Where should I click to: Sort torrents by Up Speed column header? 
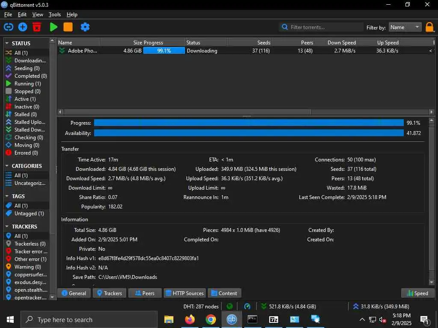[x=379, y=42]
